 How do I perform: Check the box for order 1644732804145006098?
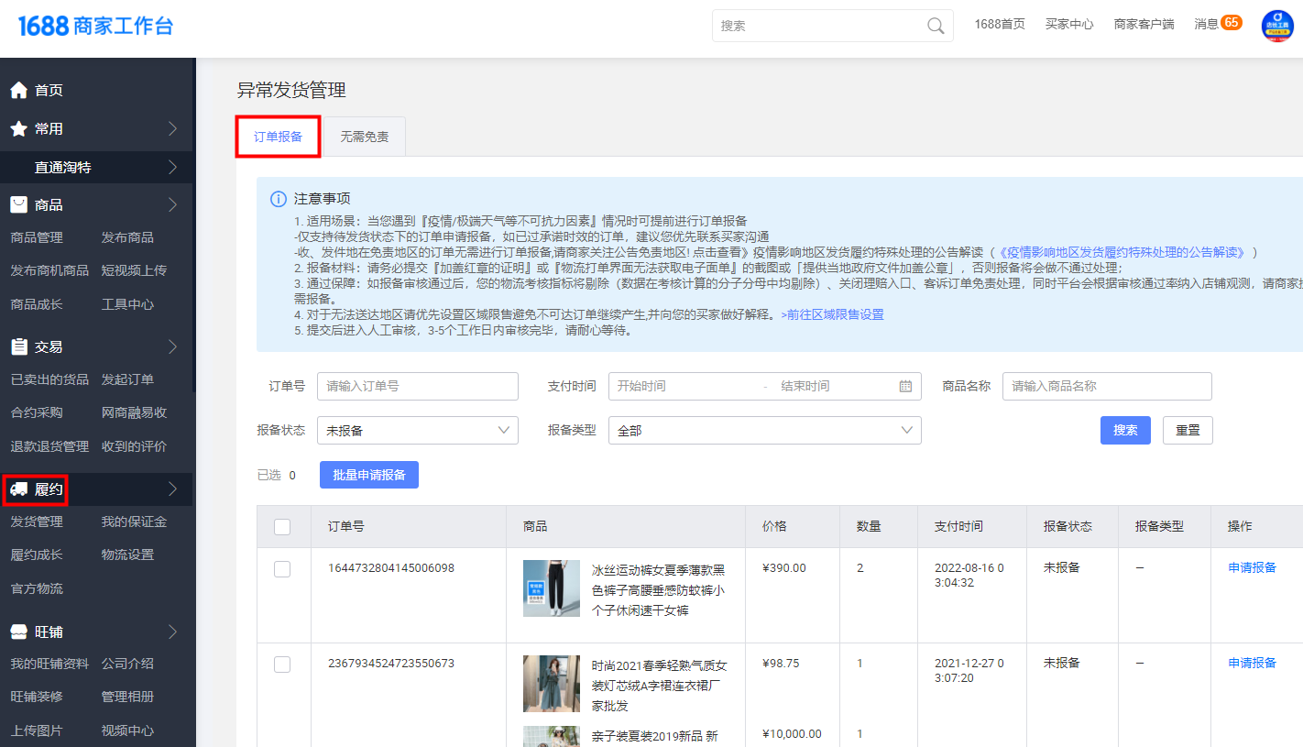click(282, 569)
